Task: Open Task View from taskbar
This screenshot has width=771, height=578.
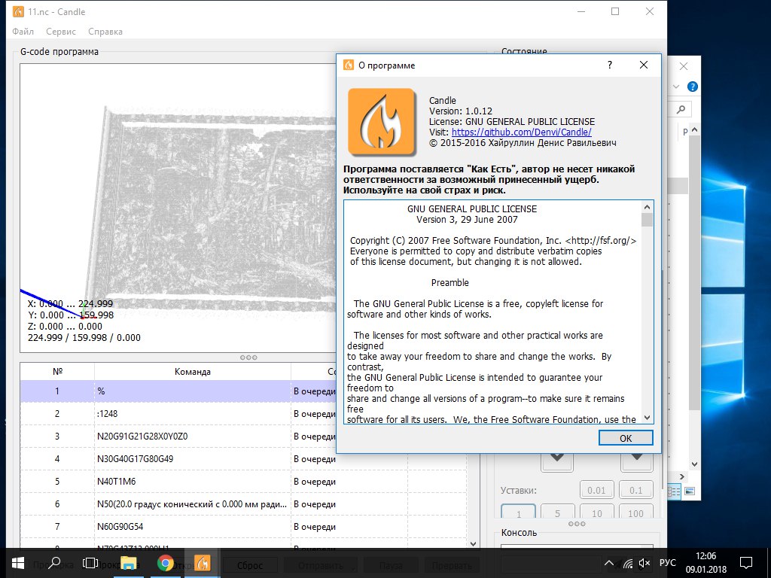Action: [90, 563]
